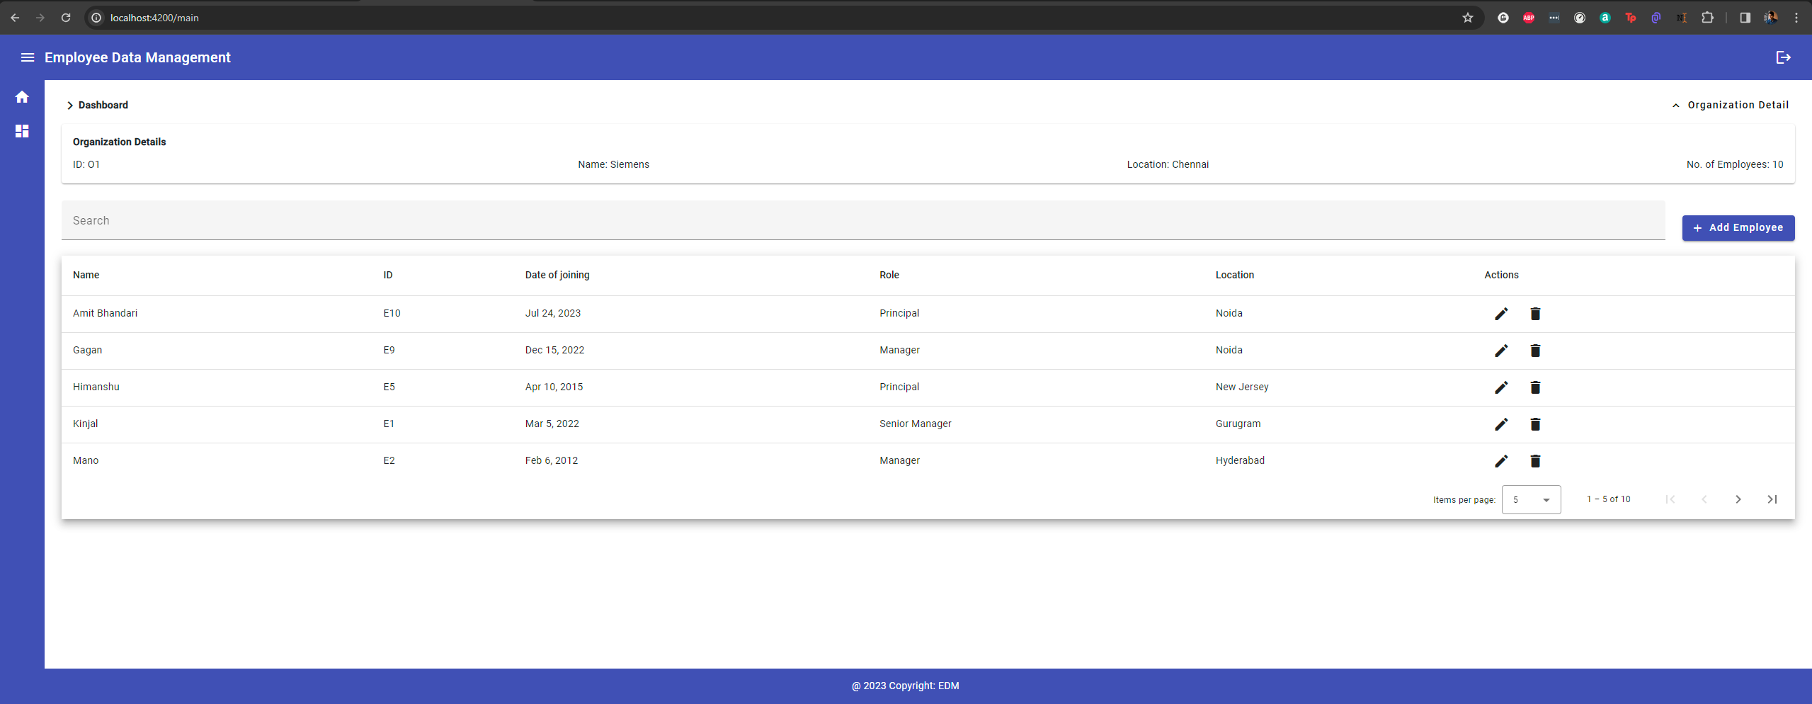Screen dimensions: 1812x704
Task: Delete the Mano employee record
Action: 1534,461
